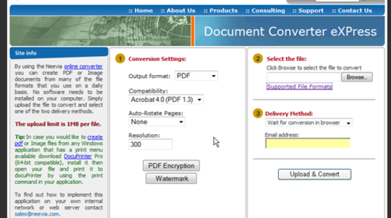Open the create pdf link in tip
The height and width of the screenshot is (218, 391).
95,137
